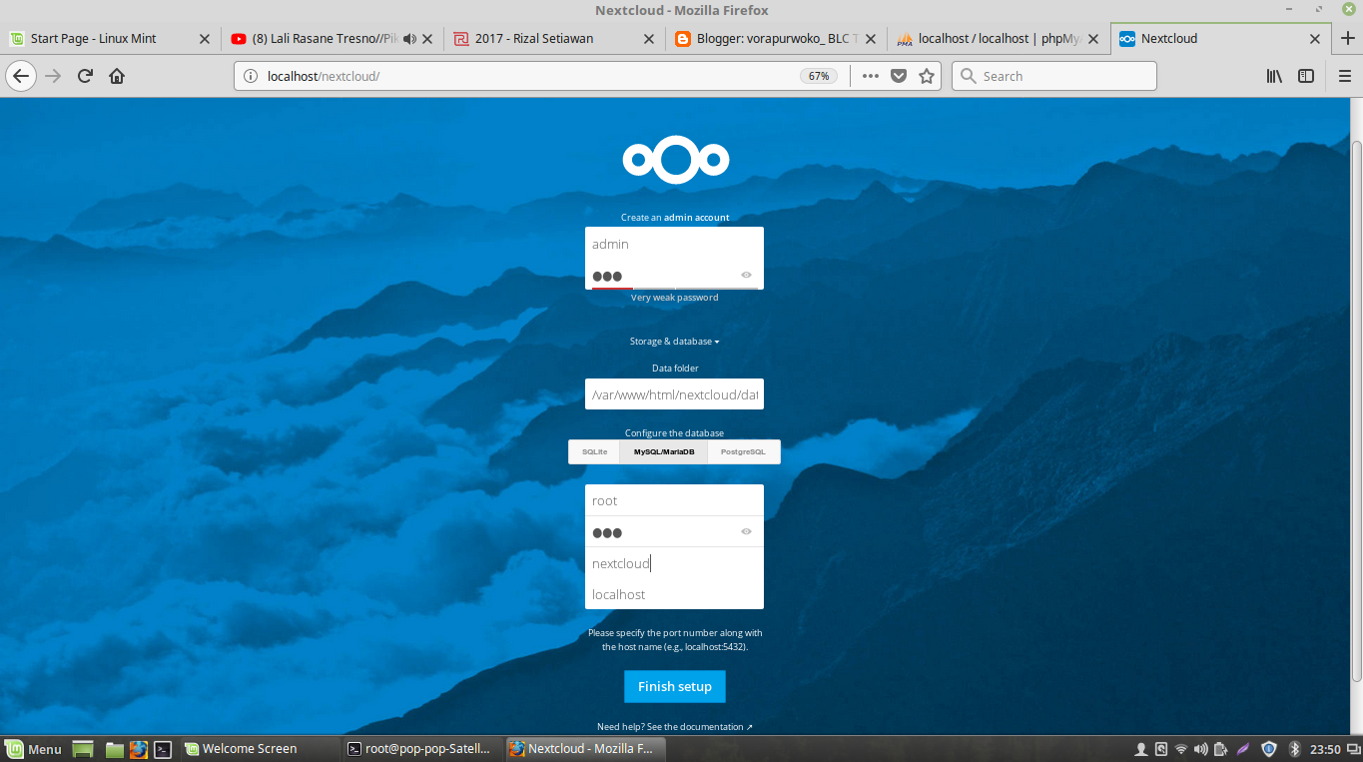1363x762 pixels.
Task: Close the 2017 - Rizal Setiawan tab
Action: pos(650,39)
